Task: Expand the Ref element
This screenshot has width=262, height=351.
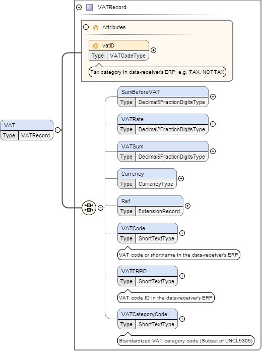Action: tap(187, 206)
